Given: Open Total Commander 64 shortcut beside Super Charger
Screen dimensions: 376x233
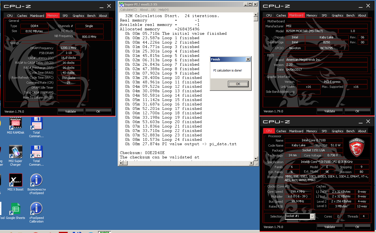Looking at the screenshot, I should pyautogui.click(x=36, y=156).
